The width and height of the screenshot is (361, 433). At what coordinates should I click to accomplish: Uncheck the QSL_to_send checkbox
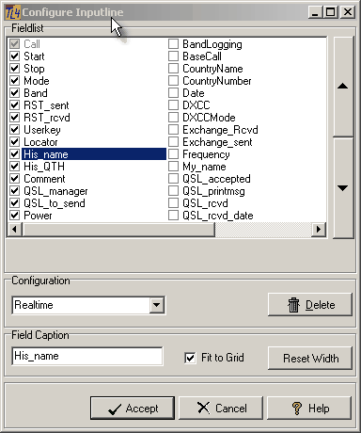[15, 203]
